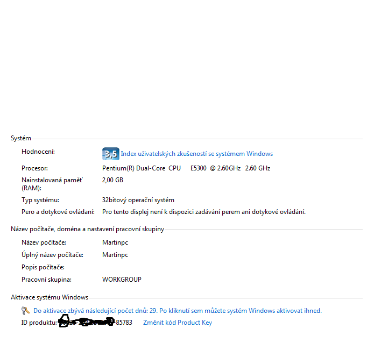The width and height of the screenshot is (367, 343).
Task: Click the Úplný název počítače label
Action: [52, 255]
